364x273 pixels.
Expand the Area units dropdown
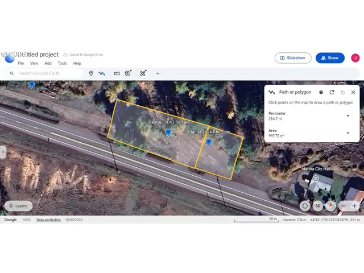pyautogui.click(x=348, y=133)
